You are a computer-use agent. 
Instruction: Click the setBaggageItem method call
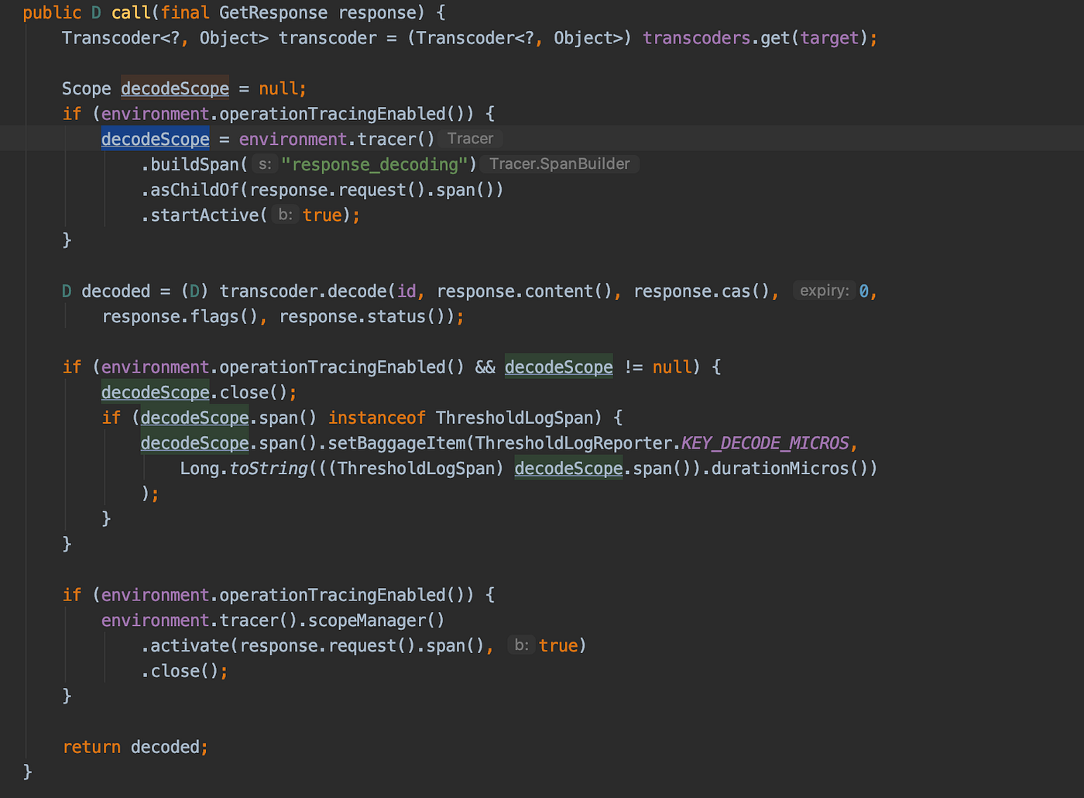click(395, 442)
